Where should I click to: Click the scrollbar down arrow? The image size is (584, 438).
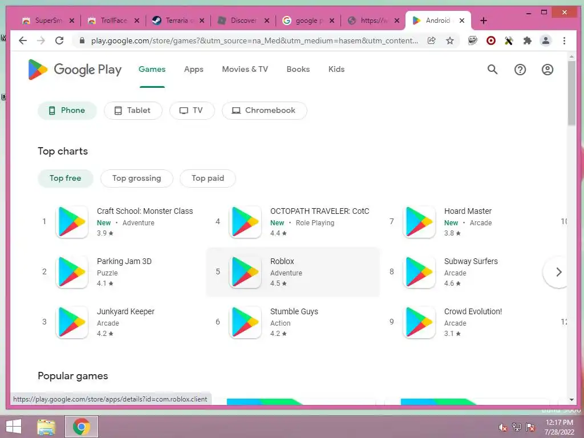point(571,400)
